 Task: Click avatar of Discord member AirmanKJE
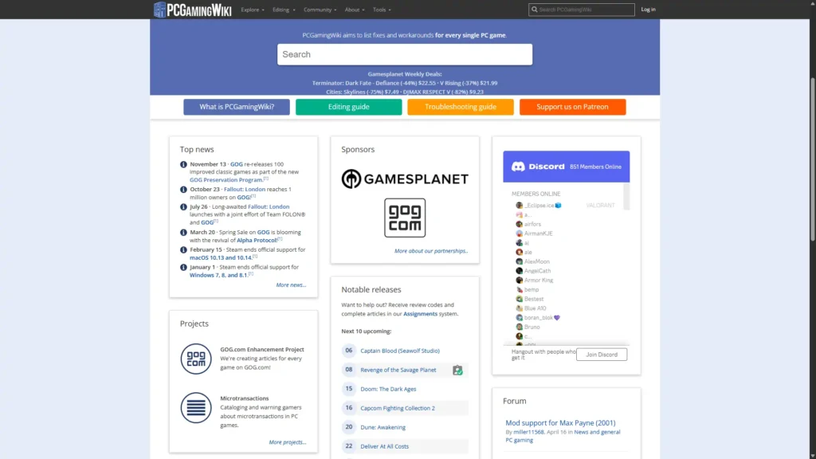pos(519,233)
